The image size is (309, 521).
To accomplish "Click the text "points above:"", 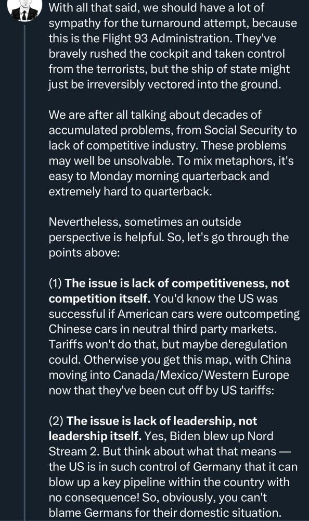I will 84,253.
